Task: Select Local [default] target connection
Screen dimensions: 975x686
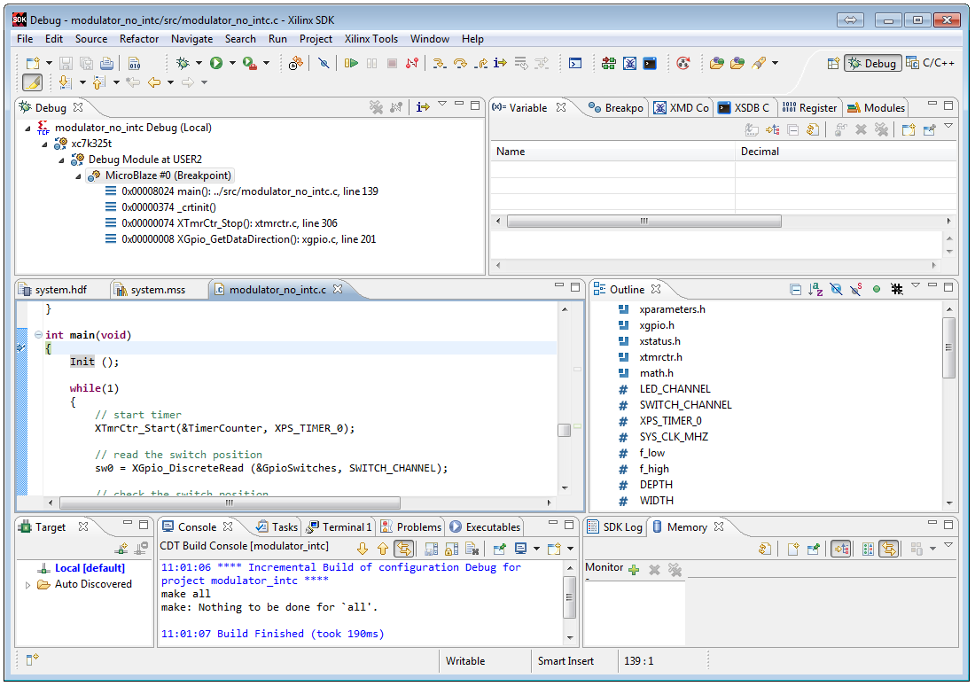Action: [x=90, y=568]
